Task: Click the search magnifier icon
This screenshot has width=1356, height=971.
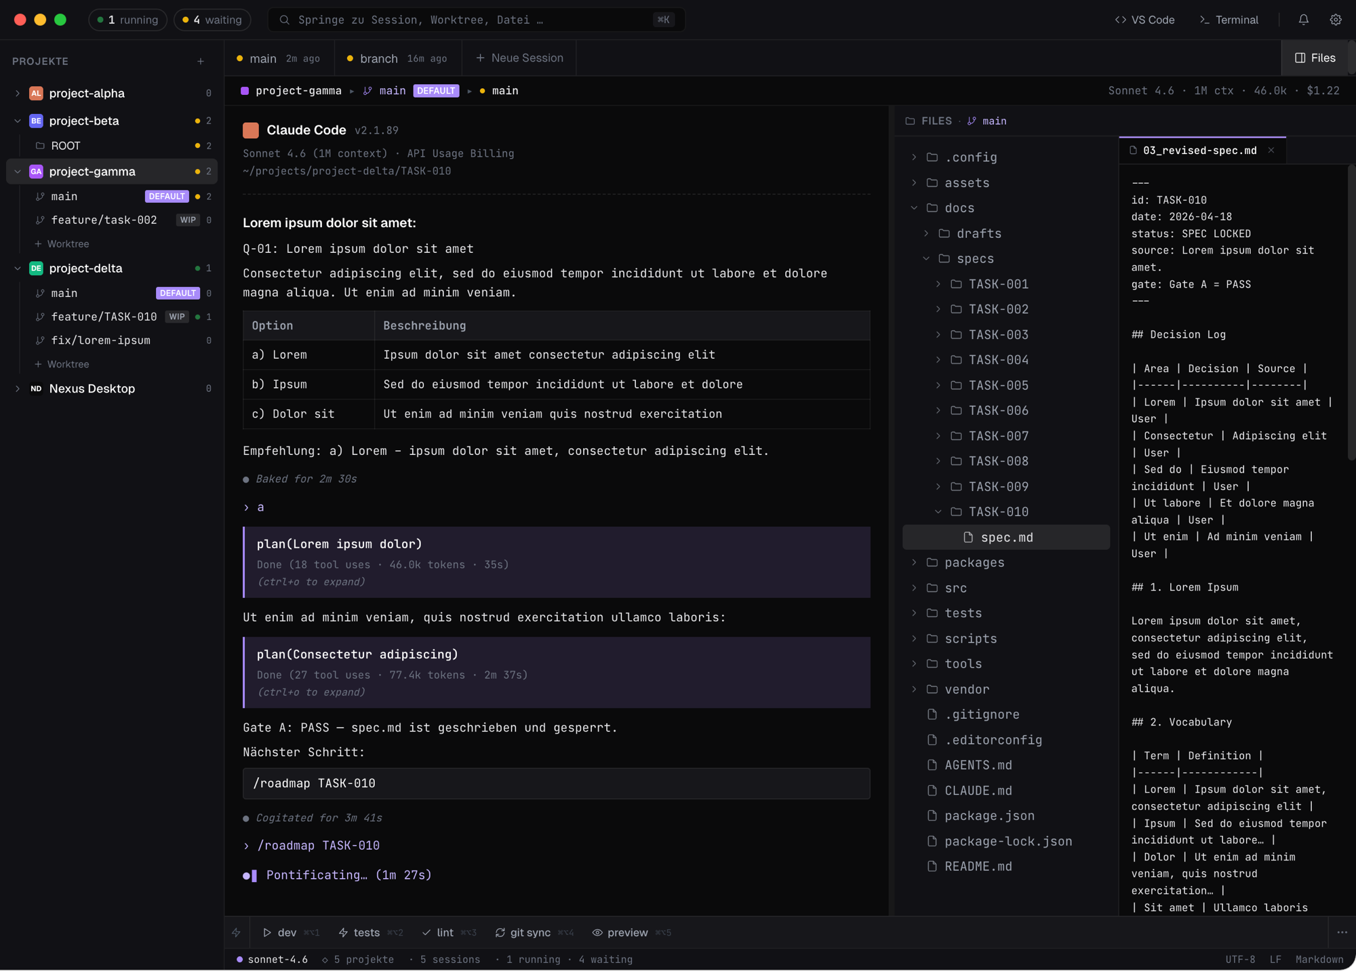Action: click(285, 20)
